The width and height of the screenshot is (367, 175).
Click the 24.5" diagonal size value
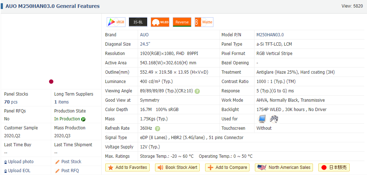(x=145, y=44)
